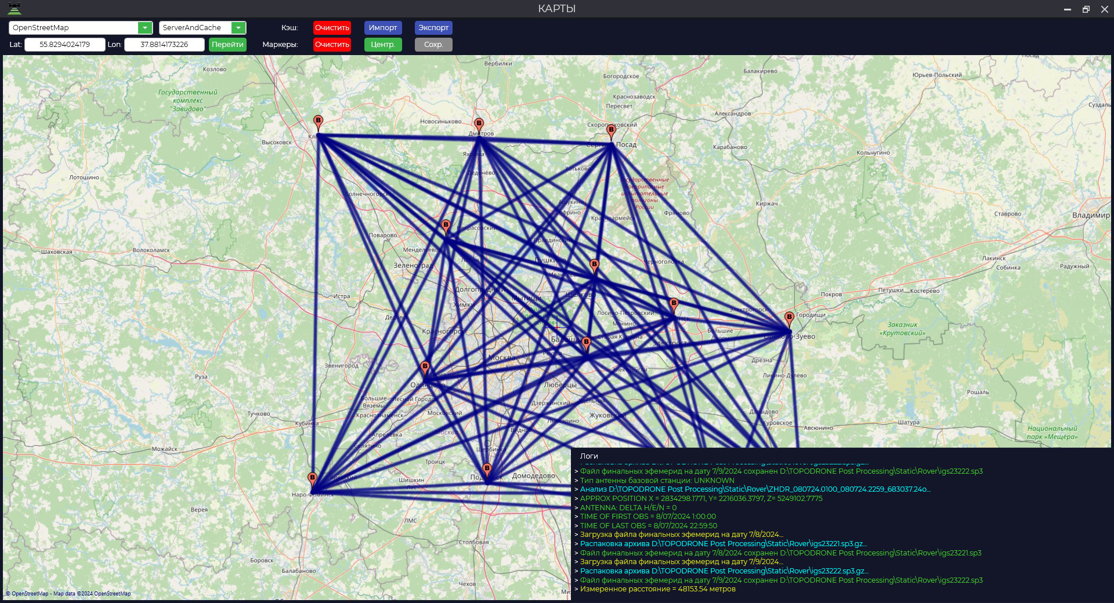Click the Логи panel header
Screen dimensions: 1114x603
tap(589, 456)
